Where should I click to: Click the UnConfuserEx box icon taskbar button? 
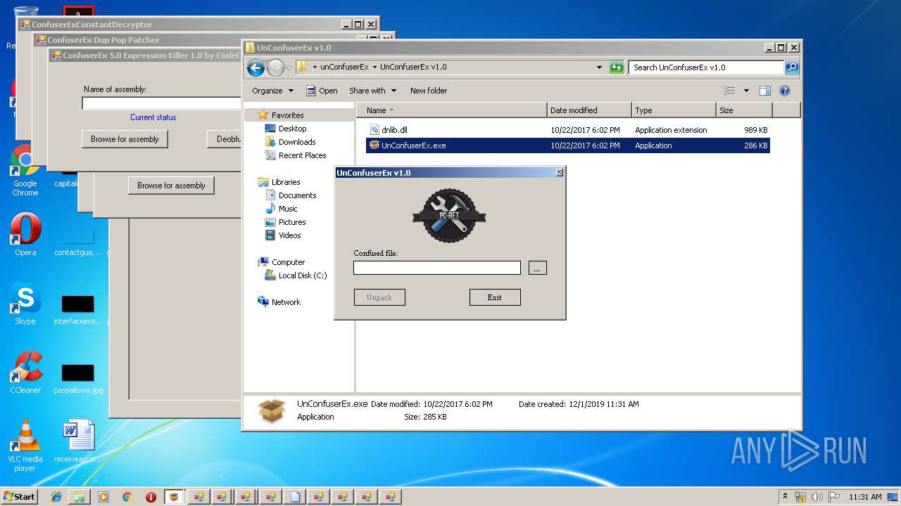tap(174, 497)
